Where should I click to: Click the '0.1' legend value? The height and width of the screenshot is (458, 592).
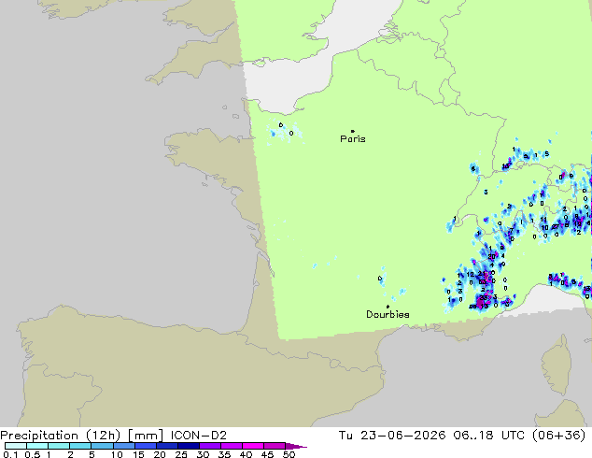pyautogui.click(x=10, y=454)
